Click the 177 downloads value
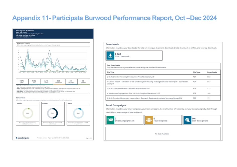Screen dimensions: 237x167 click(x=209, y=88)
